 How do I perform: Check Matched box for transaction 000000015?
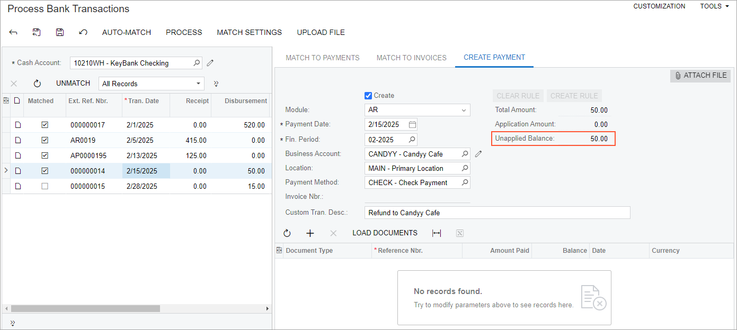click(45, 186)
